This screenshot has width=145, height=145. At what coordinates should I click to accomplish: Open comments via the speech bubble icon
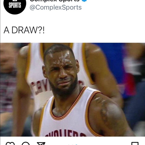click(x=25, y=143)
